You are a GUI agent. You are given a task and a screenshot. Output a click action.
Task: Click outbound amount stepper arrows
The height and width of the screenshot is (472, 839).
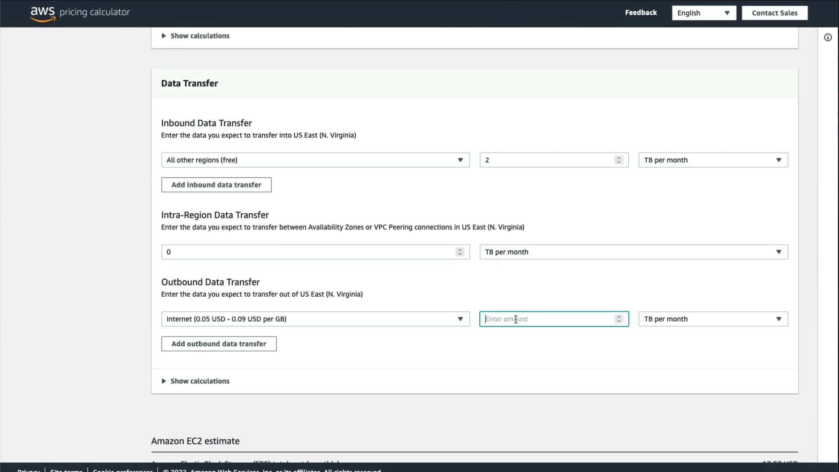click(x=619, y=319)
